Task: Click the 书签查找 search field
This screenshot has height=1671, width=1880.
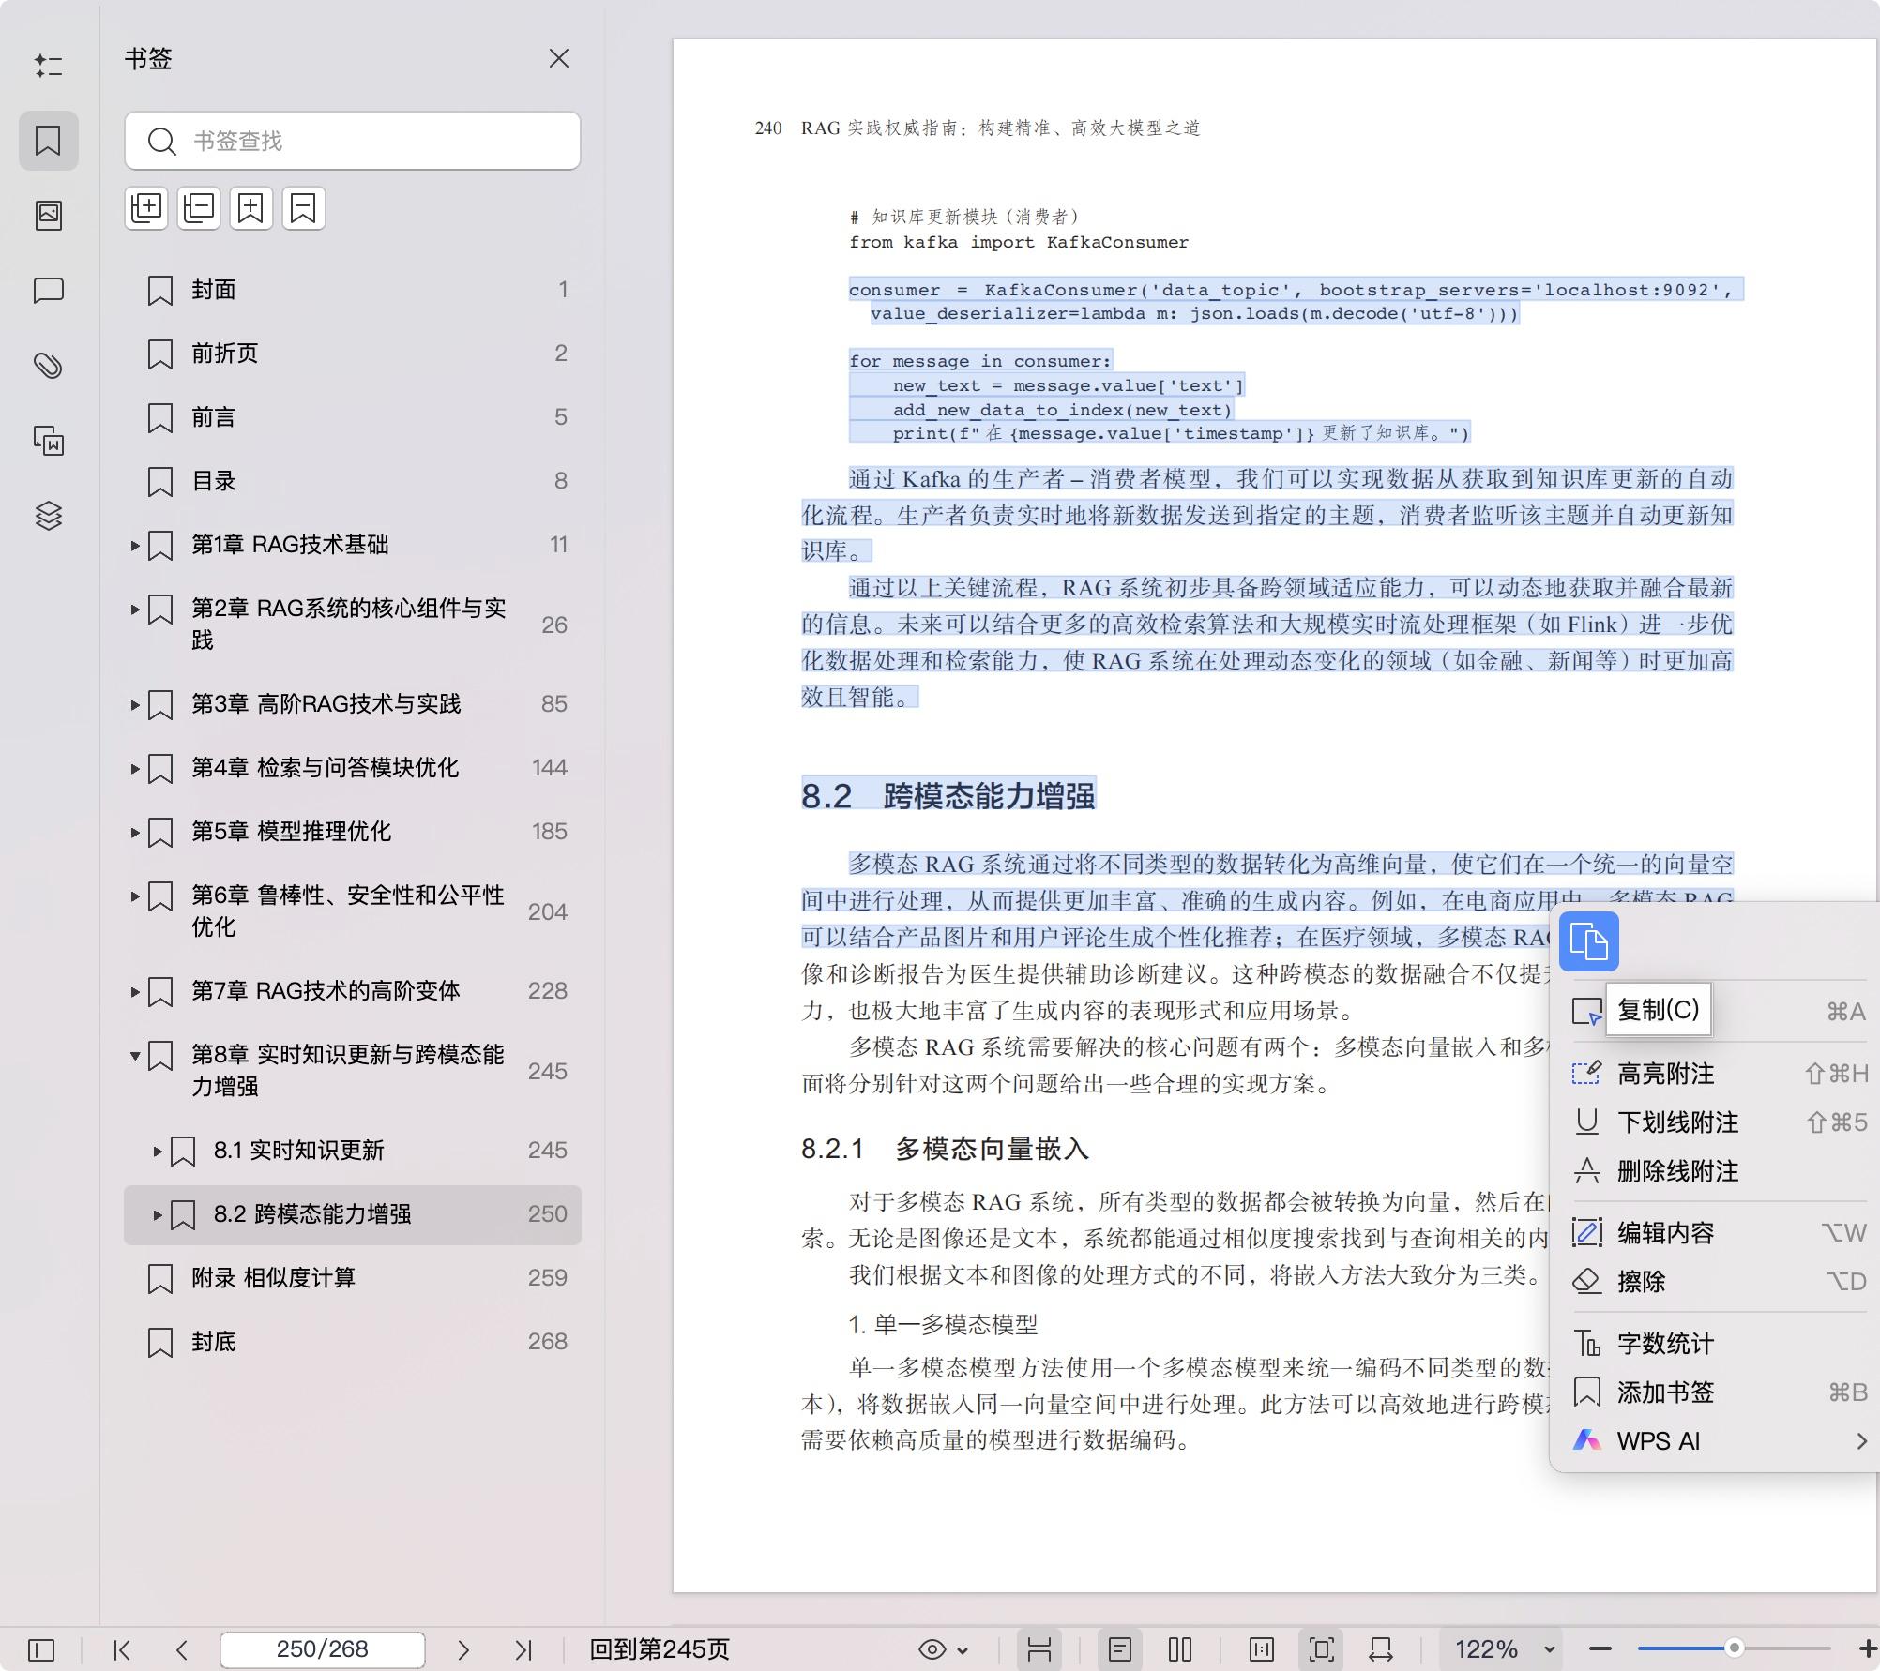Action: (x=352, y=141)
